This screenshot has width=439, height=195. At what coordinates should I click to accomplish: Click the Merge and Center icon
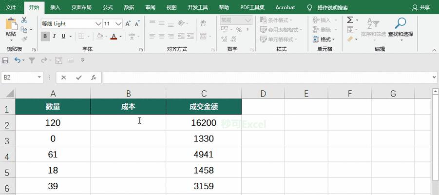click(x=203, y=36)
